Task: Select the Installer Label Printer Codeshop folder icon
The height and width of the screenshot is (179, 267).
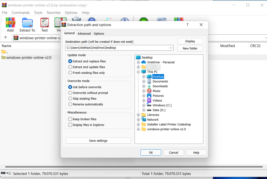Action: 144,124
